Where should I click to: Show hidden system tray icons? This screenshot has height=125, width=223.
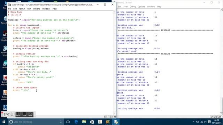click(193, 122)
